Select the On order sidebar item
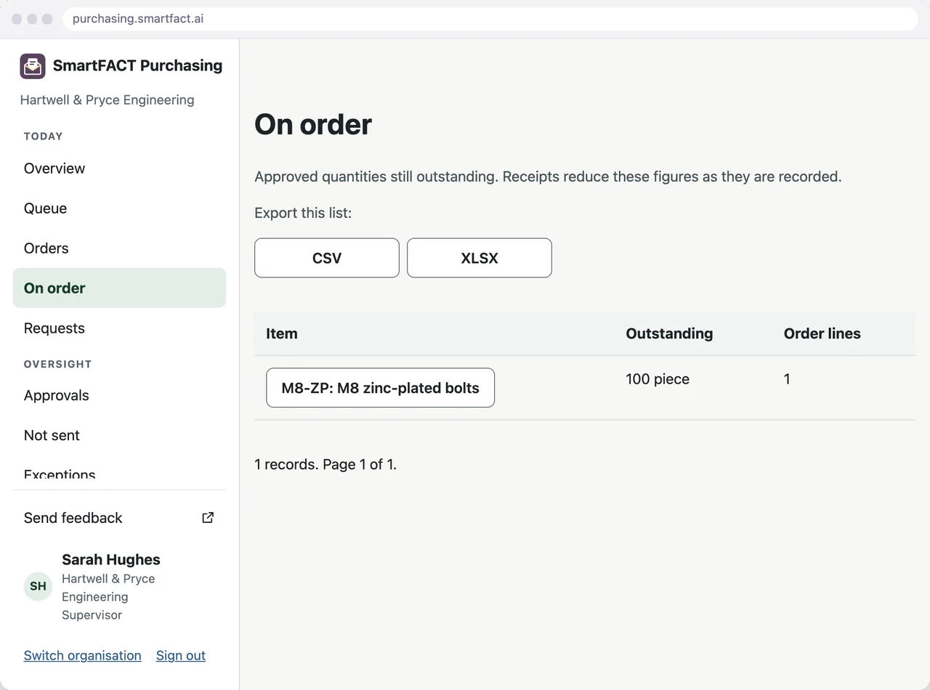The height and width of the screenshot is (690, 930). [119, 288]
